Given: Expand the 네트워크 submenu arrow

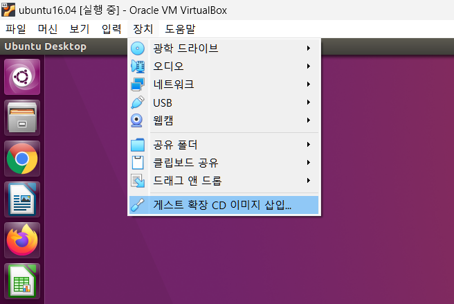Looking at the screenshot, I should tap(309, 84).
